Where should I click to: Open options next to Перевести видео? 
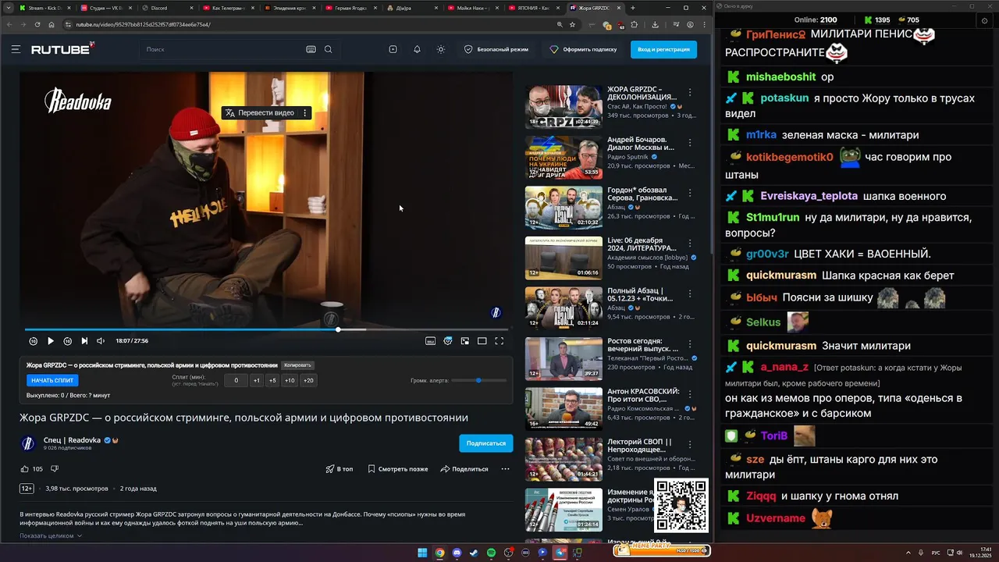coord(305,113)
